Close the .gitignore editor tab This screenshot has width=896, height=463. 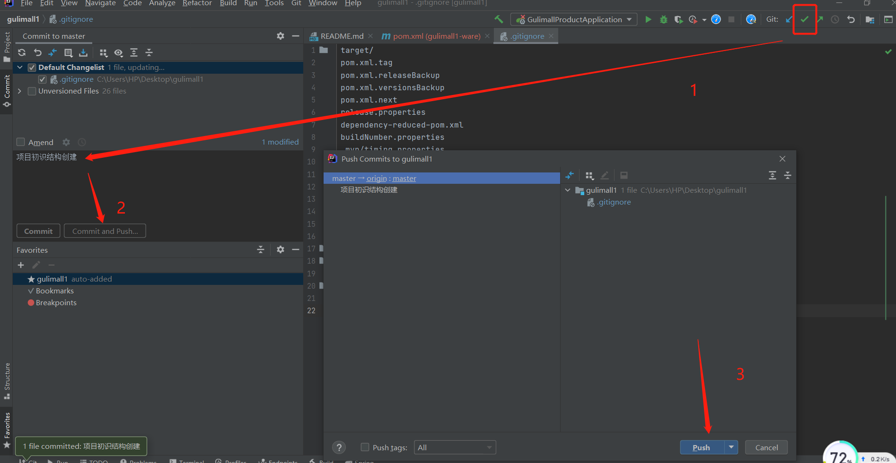coord(551,36)
